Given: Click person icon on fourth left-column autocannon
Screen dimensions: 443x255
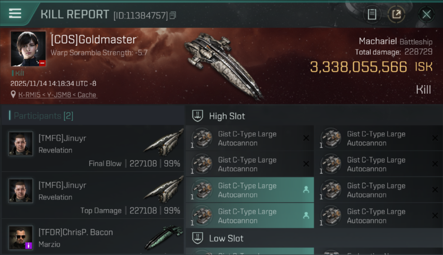Looking at the screenshot, I should coord(306,216).
